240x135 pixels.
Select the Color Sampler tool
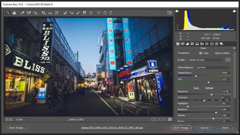[28, 13]
